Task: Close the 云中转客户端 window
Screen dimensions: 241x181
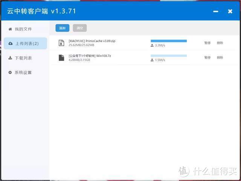Action: coord(230,11)
